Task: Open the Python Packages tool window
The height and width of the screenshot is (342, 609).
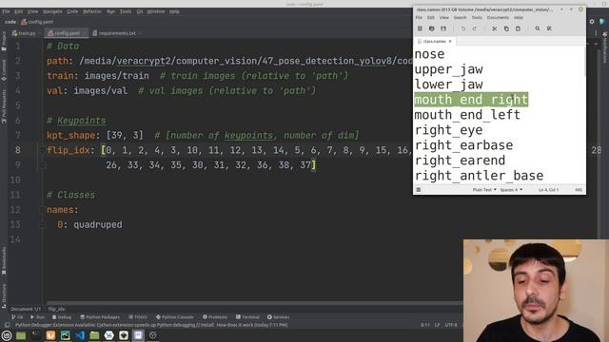Action: coord(100,317)
